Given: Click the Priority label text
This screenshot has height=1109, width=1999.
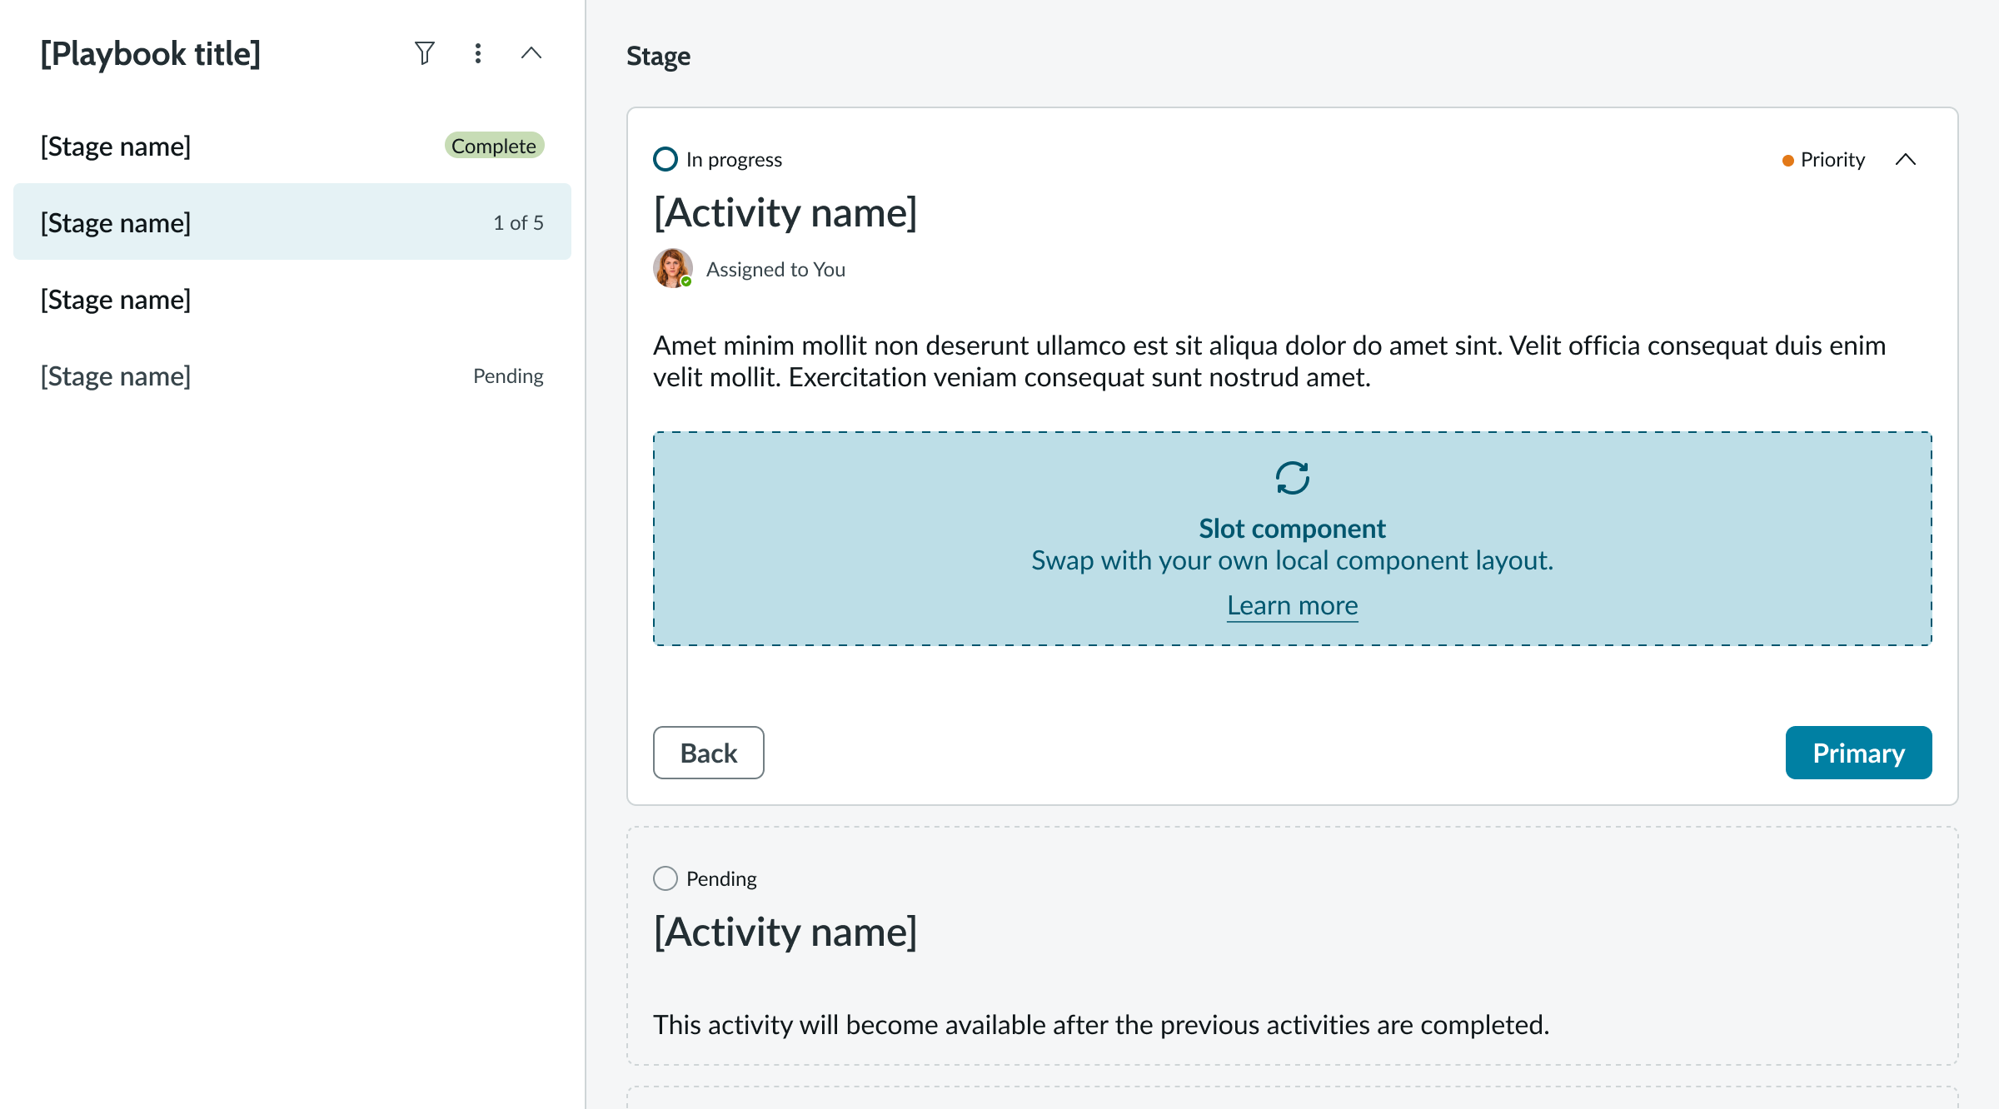Looking at the screenshot, I should tap(1832, 159).
